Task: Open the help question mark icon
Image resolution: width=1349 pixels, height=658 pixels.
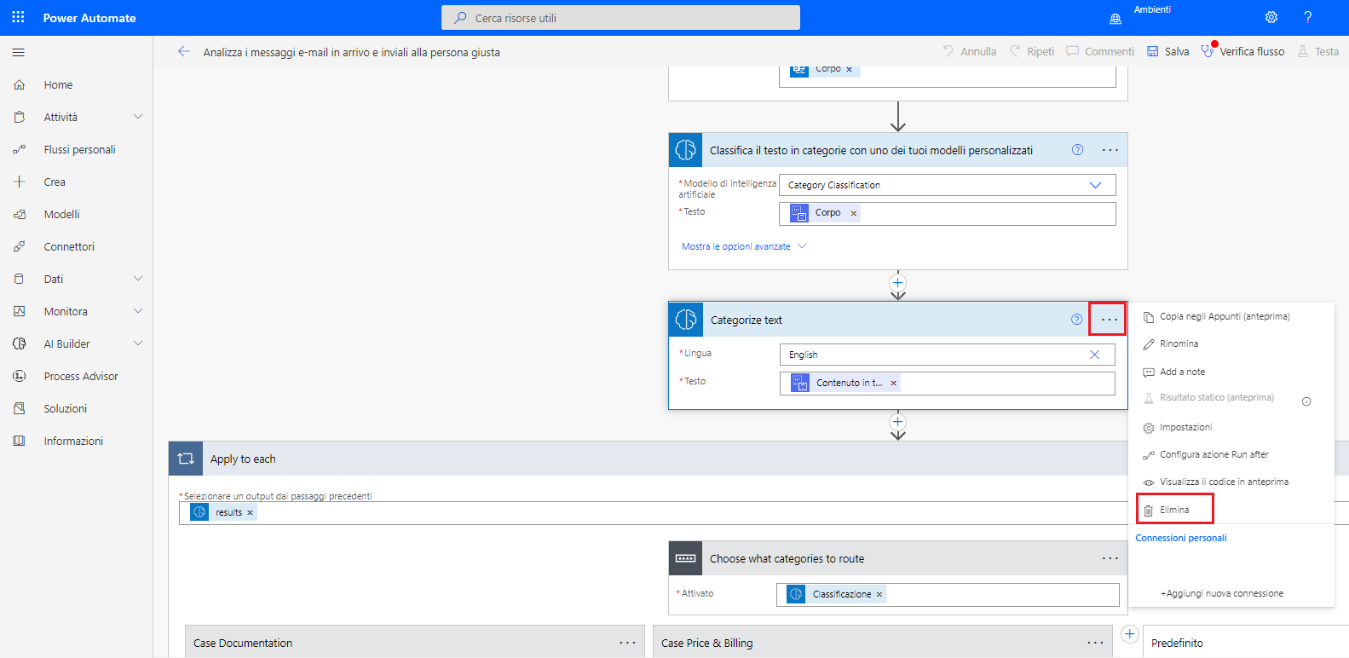Action: 1307,17
